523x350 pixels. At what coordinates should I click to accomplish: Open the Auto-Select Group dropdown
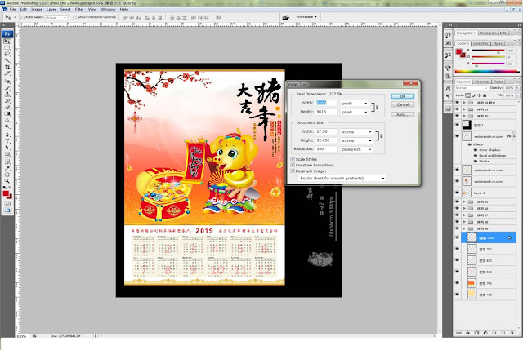coord(56,17)
